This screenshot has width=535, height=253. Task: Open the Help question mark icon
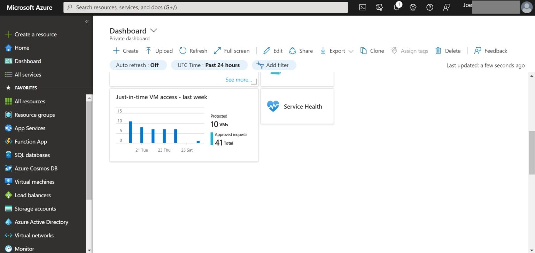coord(429,7)
